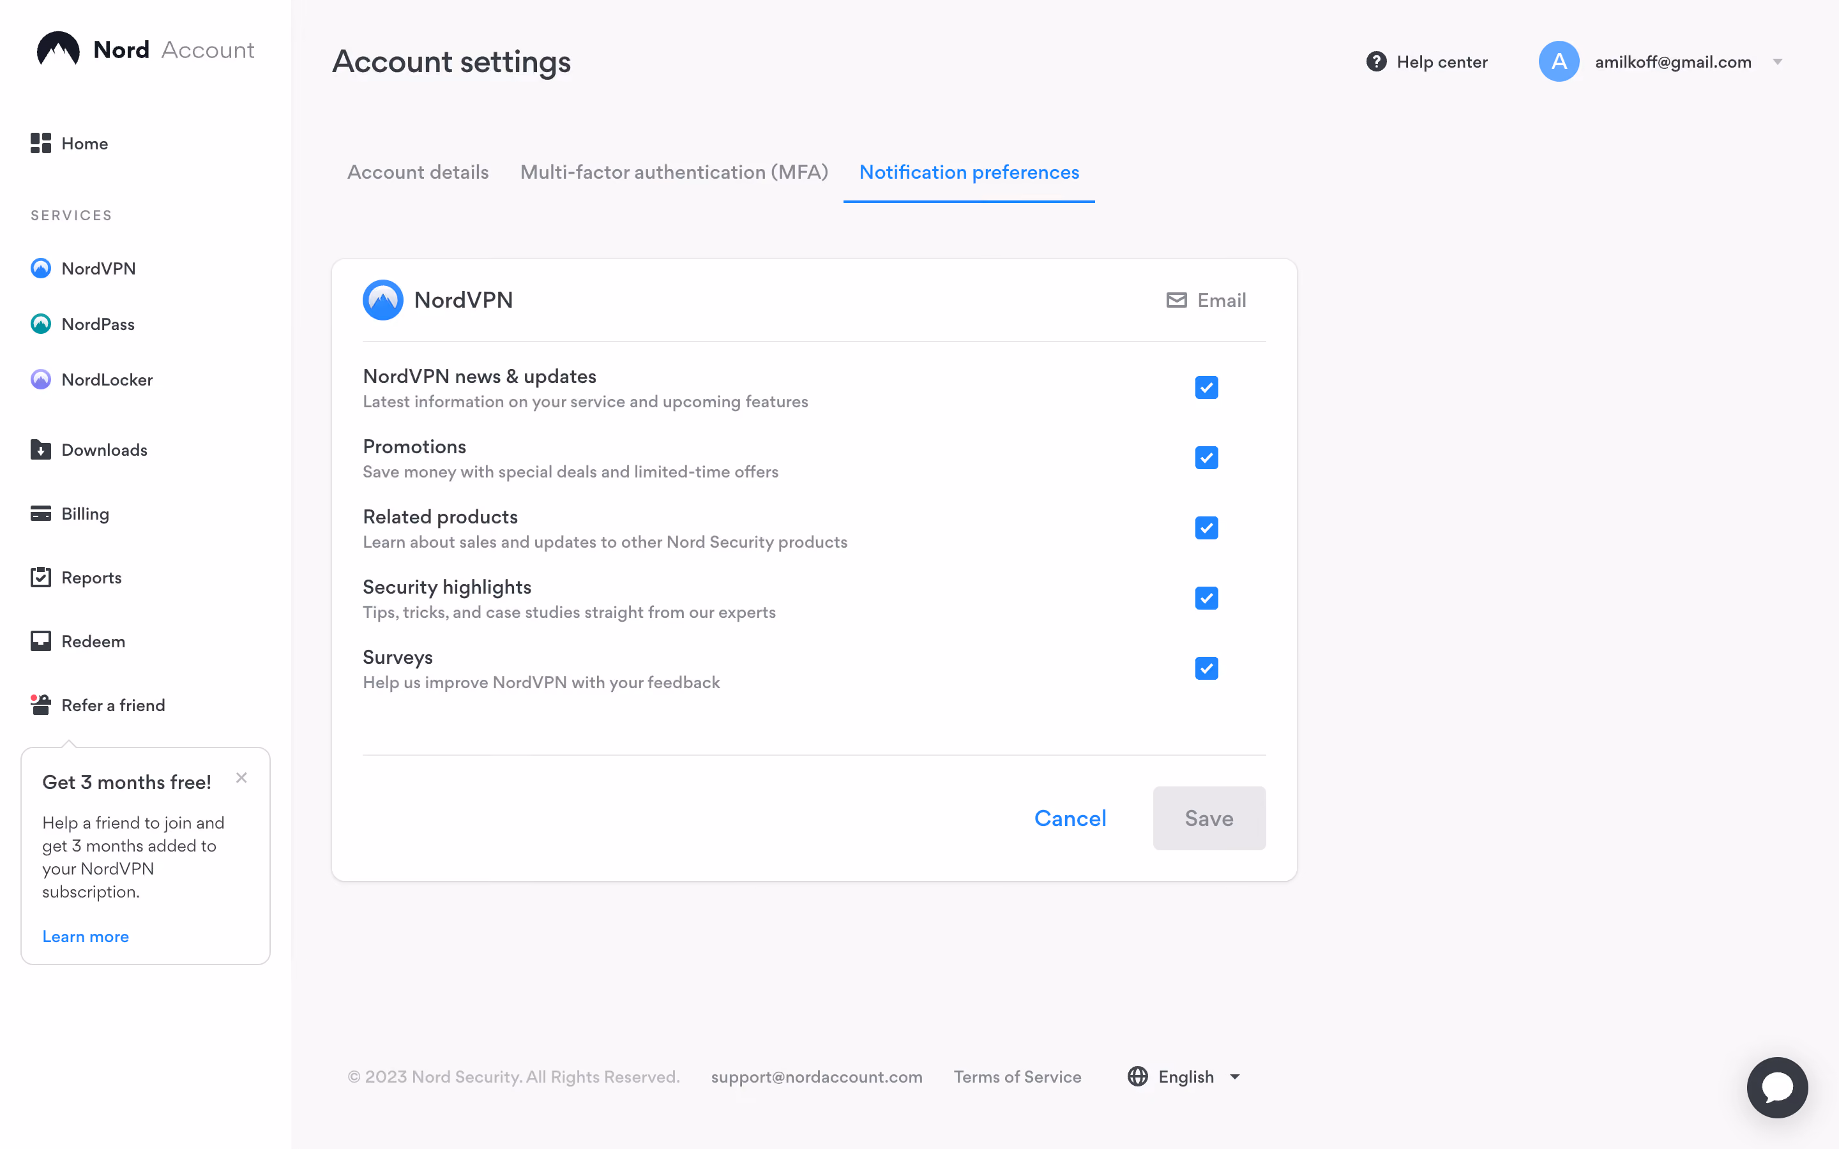The image size is (1839, 1149).
Task: Close the Get 3 months free popup
Action: click(241, 777)
